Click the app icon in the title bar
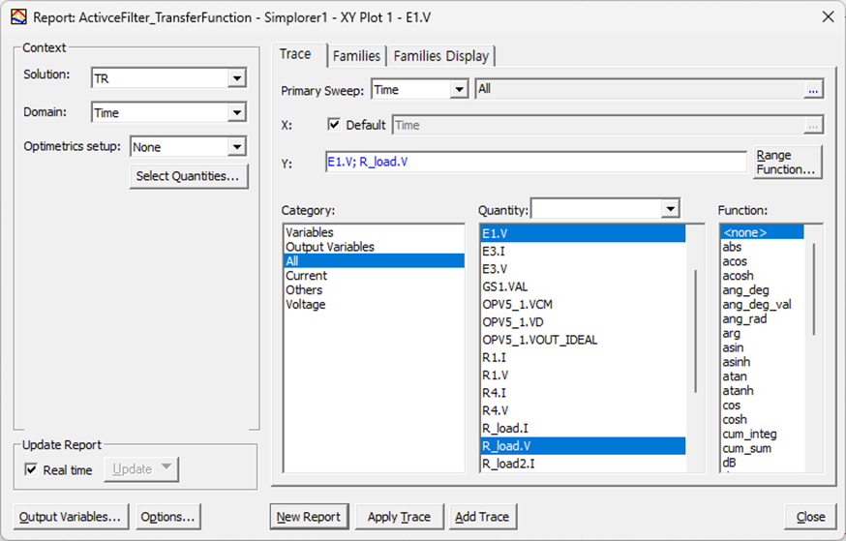This screenshot has width=846, height=541. pos(17,16)
